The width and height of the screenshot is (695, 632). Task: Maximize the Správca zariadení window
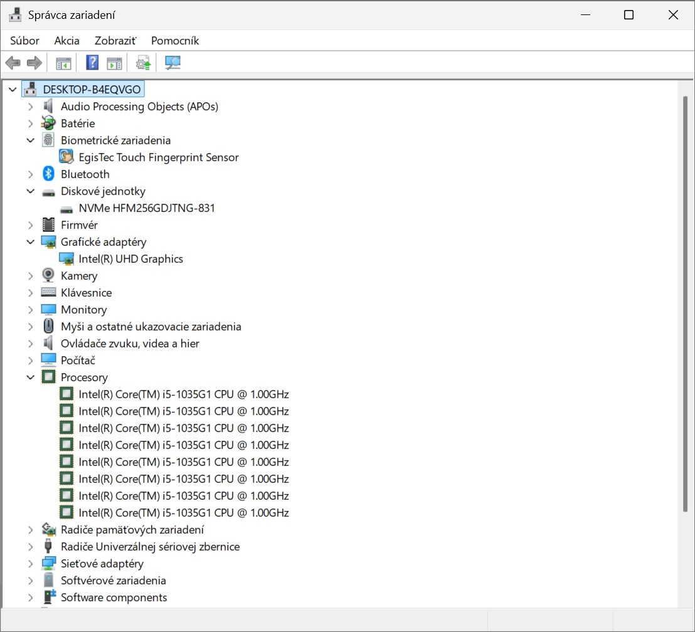click(x=629, y=15)
